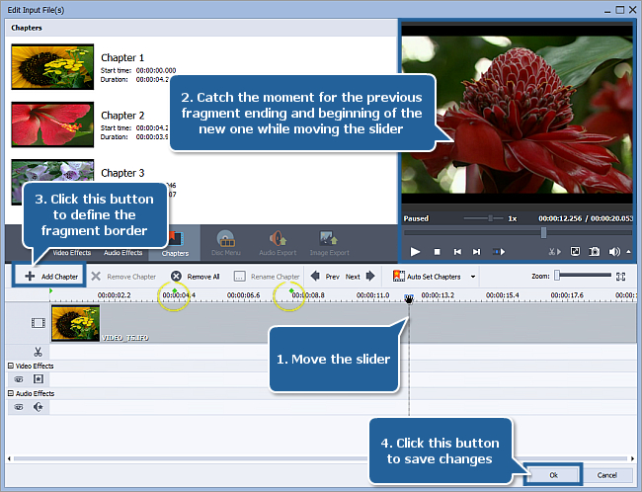
Task: Click the right arrow of horizontal scrollbar
Action: 633,458
